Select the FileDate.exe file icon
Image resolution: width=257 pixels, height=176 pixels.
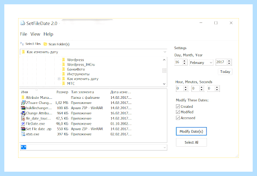23,123
